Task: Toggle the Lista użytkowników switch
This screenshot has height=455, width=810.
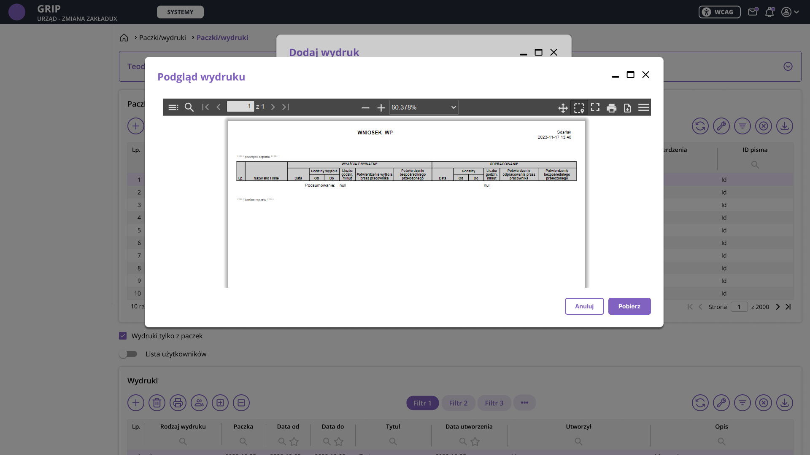Action: click(128, 354)
